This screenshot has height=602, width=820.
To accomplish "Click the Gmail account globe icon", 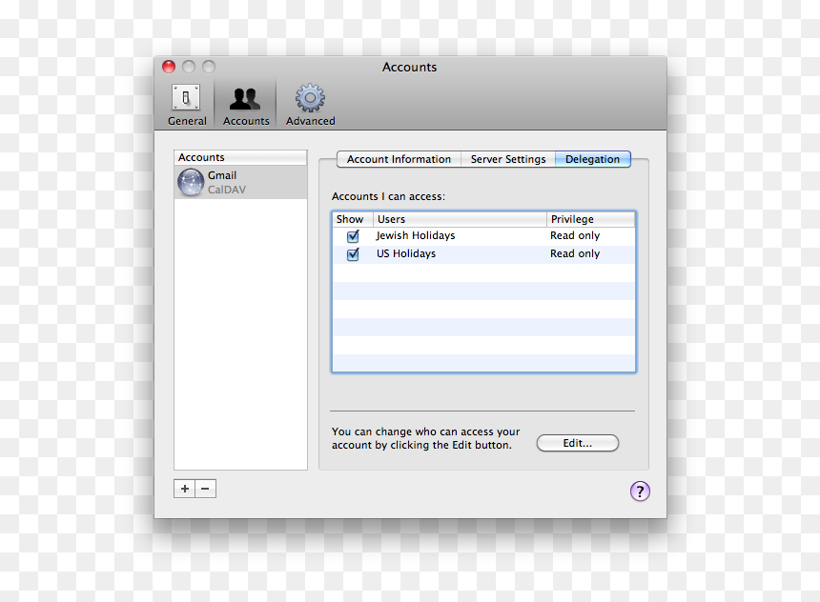I will [191, 182].
